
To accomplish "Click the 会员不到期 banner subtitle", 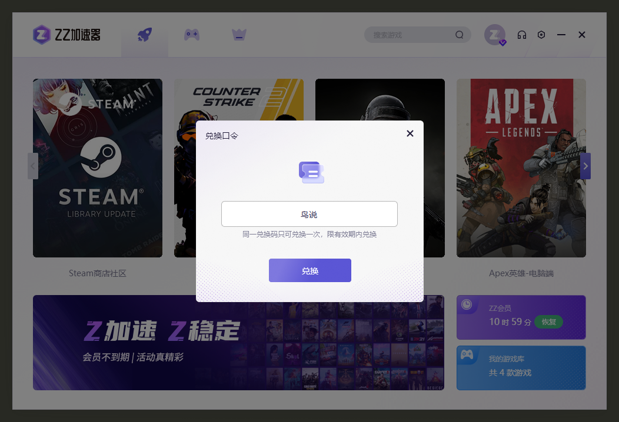I will (x=133, y=357).
